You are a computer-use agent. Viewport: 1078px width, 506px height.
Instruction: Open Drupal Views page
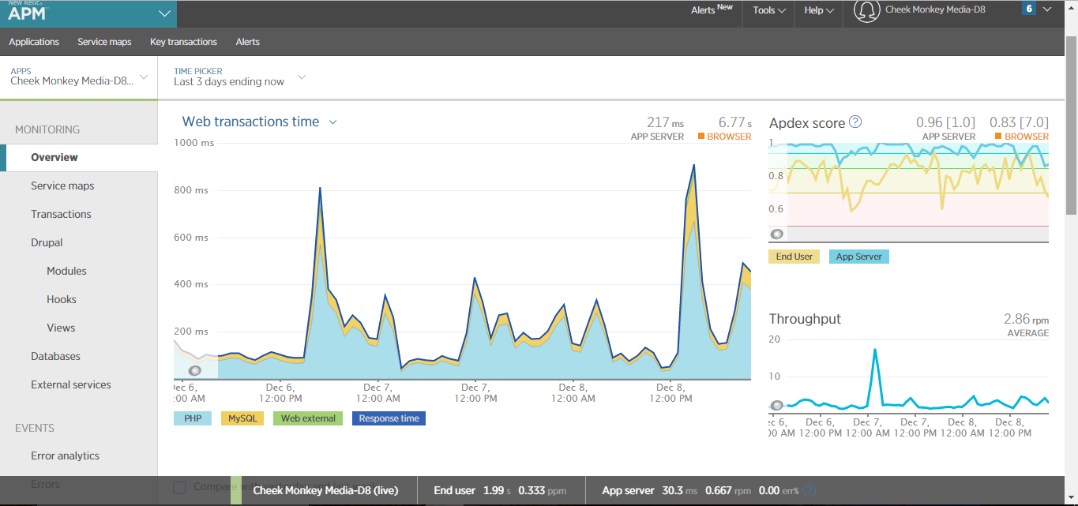point(61,328)
